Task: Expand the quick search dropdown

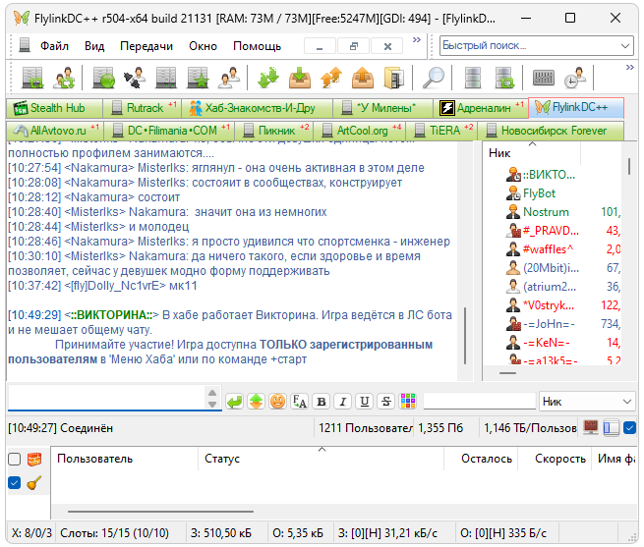Action: click(x=625, y=46)
